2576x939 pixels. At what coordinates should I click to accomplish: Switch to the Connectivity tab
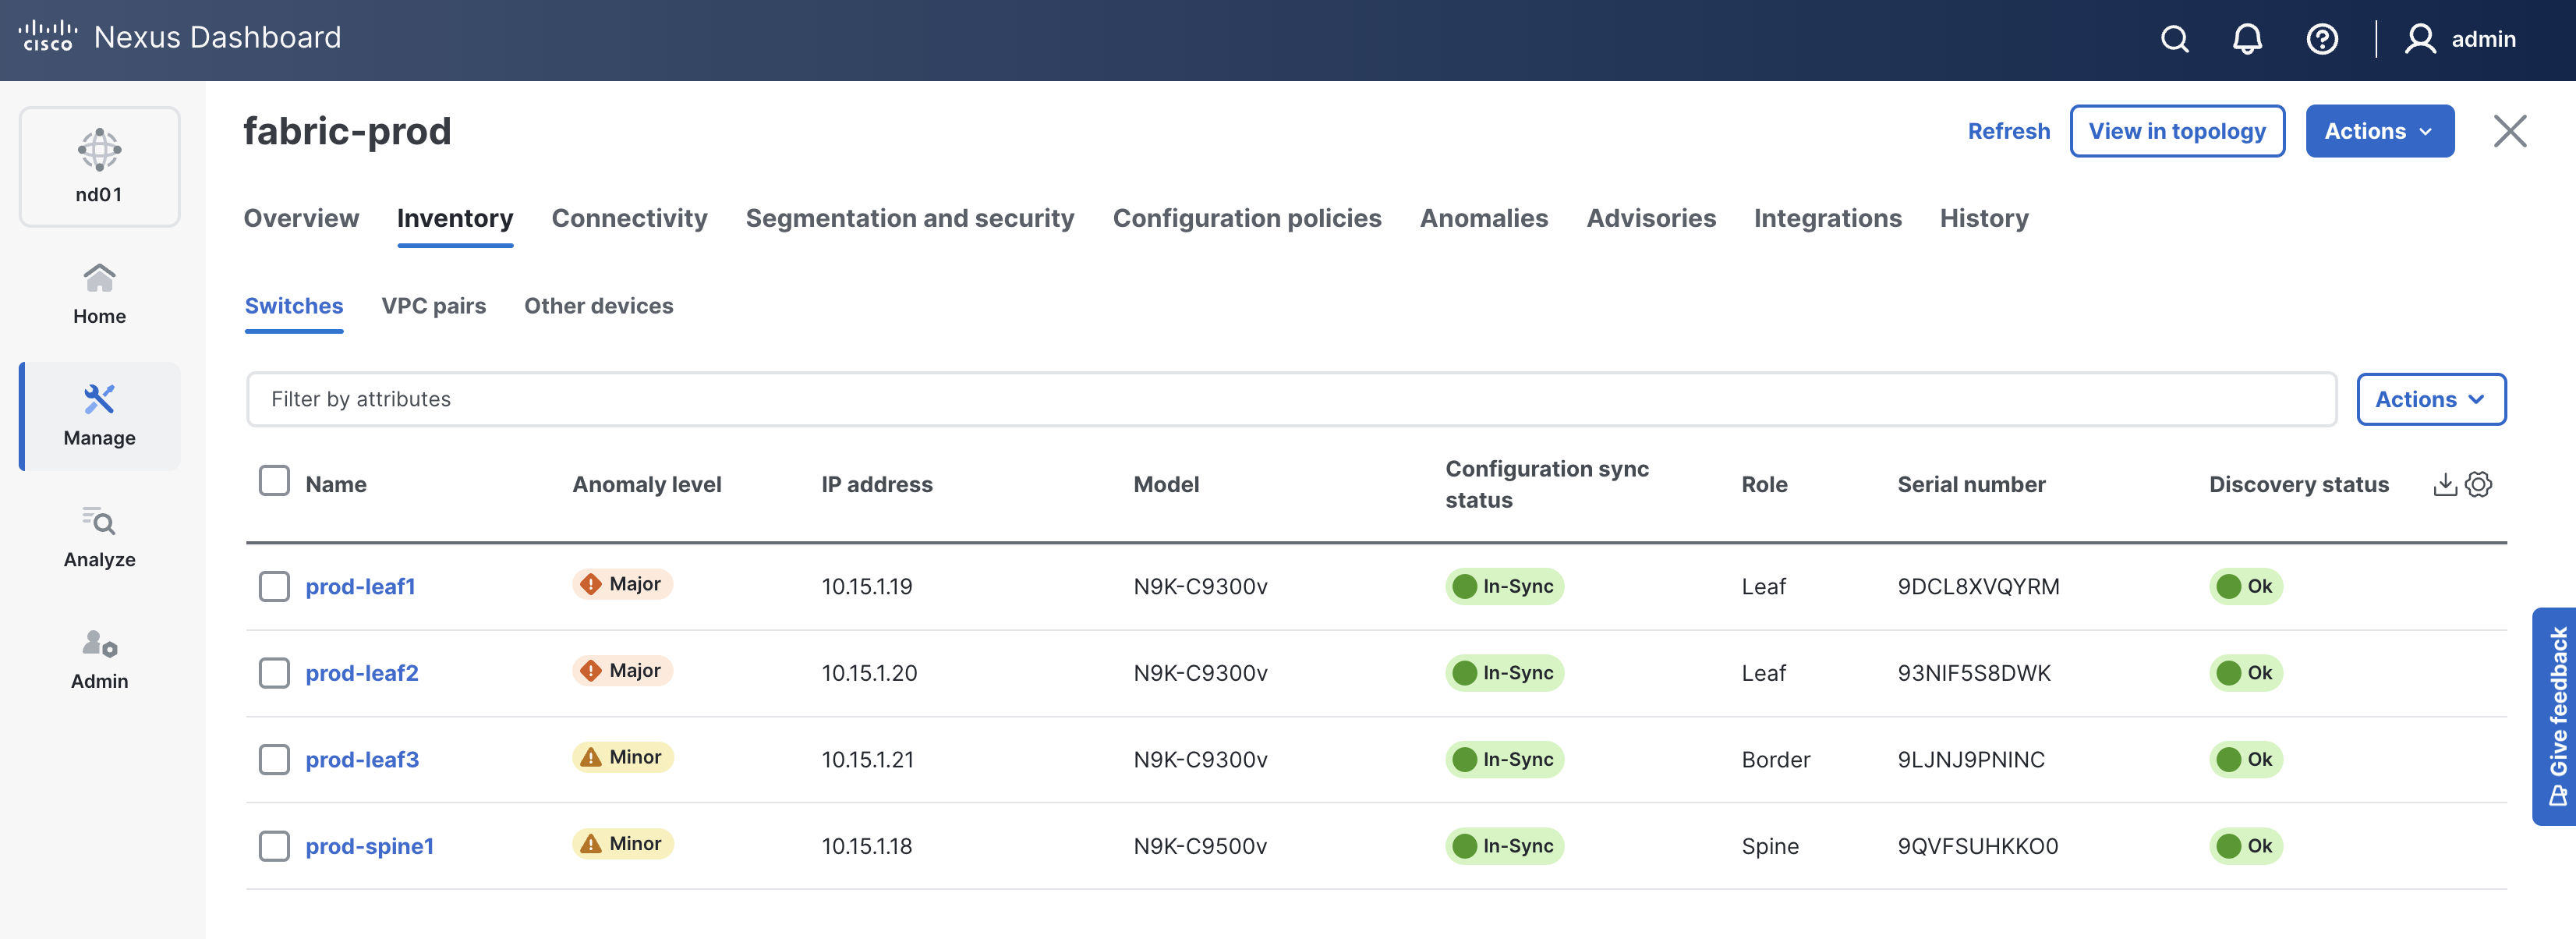pyautogui.click(x=629, y=218)
